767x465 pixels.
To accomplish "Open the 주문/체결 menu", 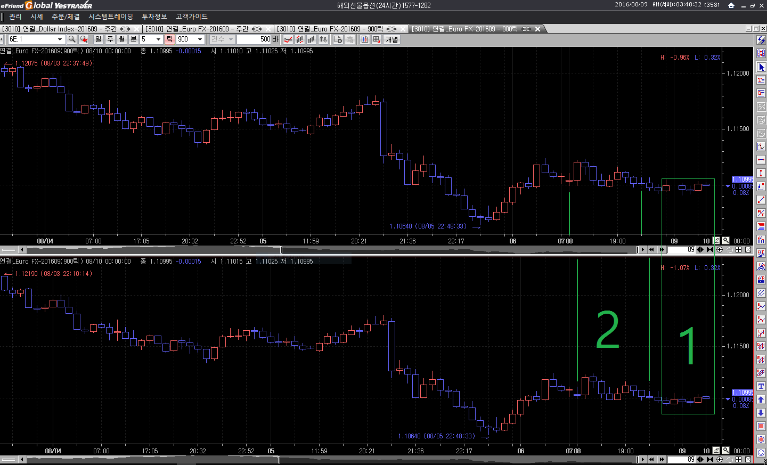I will (x=66, y=17).
